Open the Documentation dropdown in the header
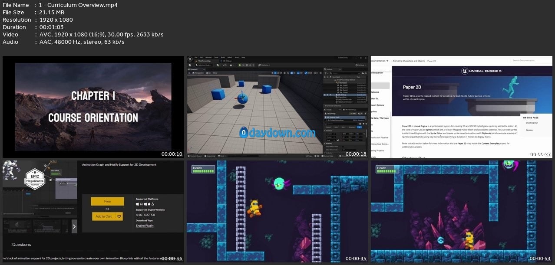 (x=380, y=61)
